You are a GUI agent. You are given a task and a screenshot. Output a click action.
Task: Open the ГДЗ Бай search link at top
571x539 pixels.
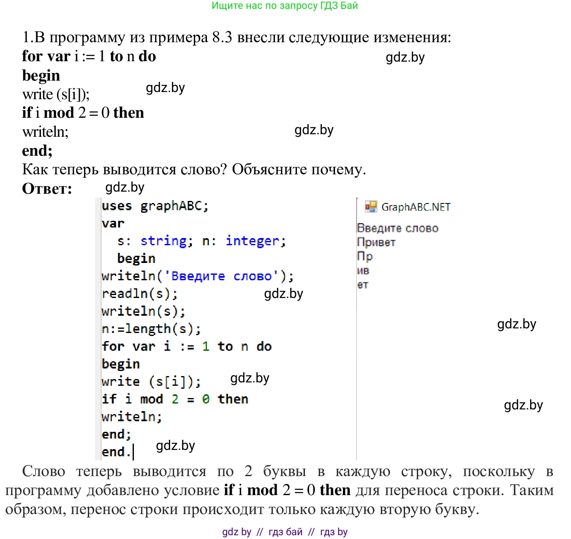[284, 6]
